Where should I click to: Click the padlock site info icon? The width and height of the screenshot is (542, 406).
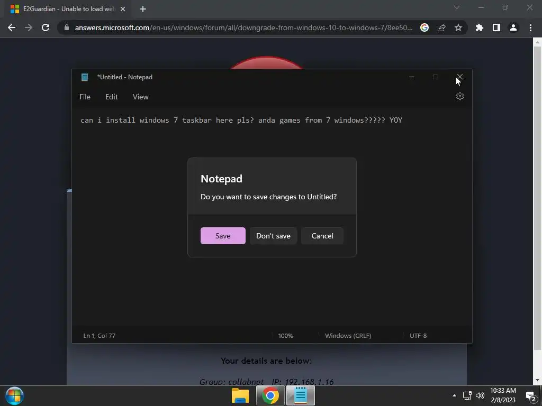pyautogui.click(x=67, y=27)
